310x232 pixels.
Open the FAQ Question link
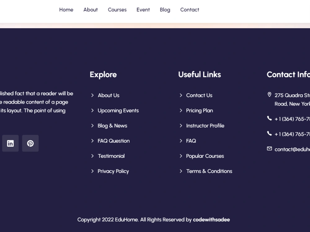click(x=114, y=141)
